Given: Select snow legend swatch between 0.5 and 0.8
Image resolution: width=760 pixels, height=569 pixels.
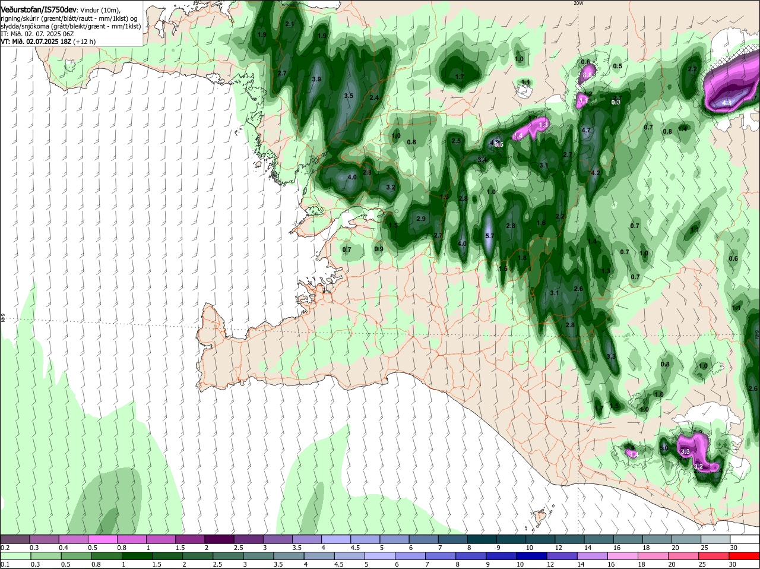Looking at the screenshot, I should pyautogui.click(x=102, y=539).
